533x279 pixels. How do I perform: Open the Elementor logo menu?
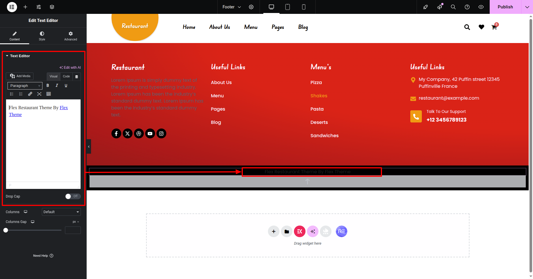pos(12,7)
